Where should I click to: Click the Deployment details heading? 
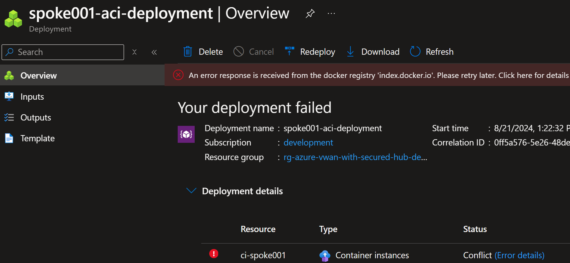click(242, 191)
